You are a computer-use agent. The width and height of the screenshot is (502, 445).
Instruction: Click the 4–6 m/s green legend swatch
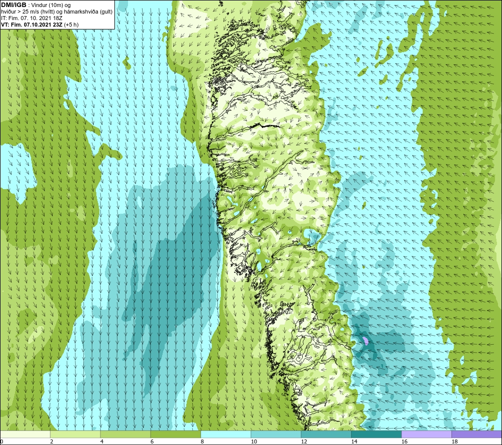[125, 434]
